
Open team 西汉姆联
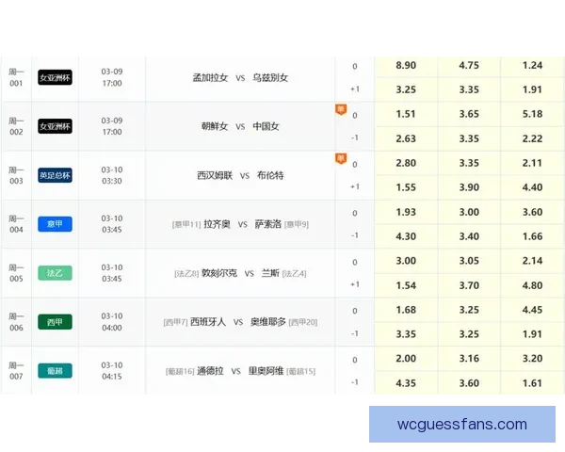point(215,175)
